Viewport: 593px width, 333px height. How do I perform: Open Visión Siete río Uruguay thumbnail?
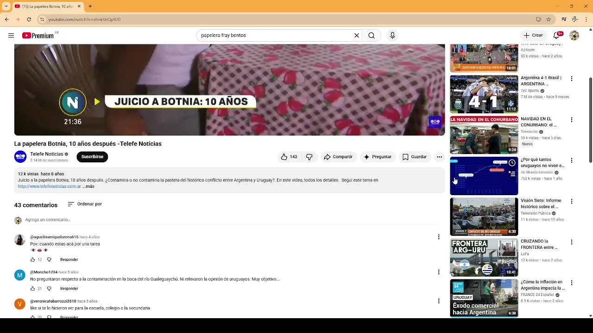tap(484, 216)
